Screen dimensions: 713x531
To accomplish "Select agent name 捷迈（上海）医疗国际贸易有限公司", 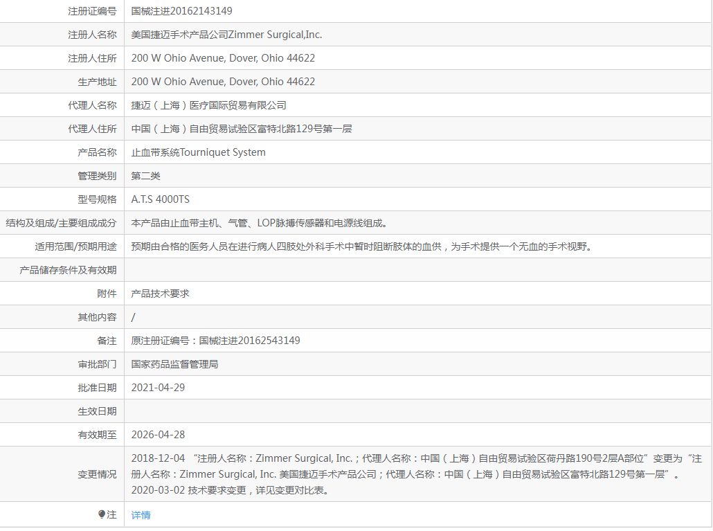I will pyautogui.click(x=209, y=105).
